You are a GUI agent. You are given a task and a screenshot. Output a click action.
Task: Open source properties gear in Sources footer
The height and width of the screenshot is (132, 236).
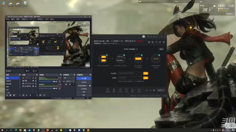pyautogui.click(x=30, y=95)
